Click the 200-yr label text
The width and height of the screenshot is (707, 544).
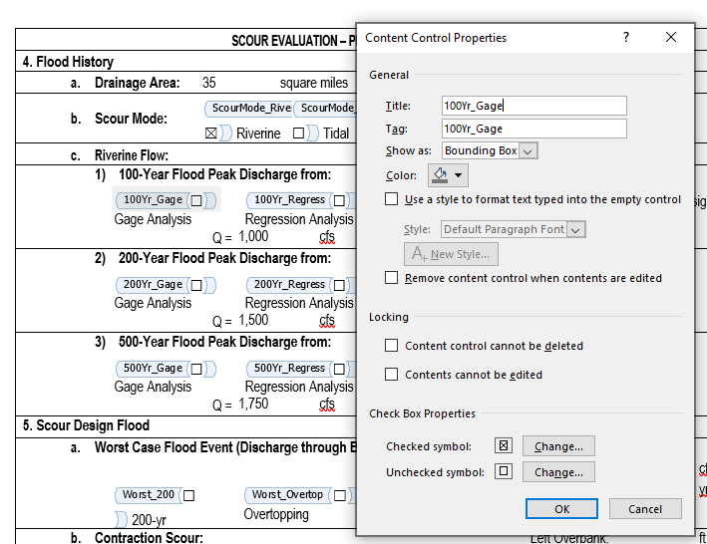[x=149, y=520]
